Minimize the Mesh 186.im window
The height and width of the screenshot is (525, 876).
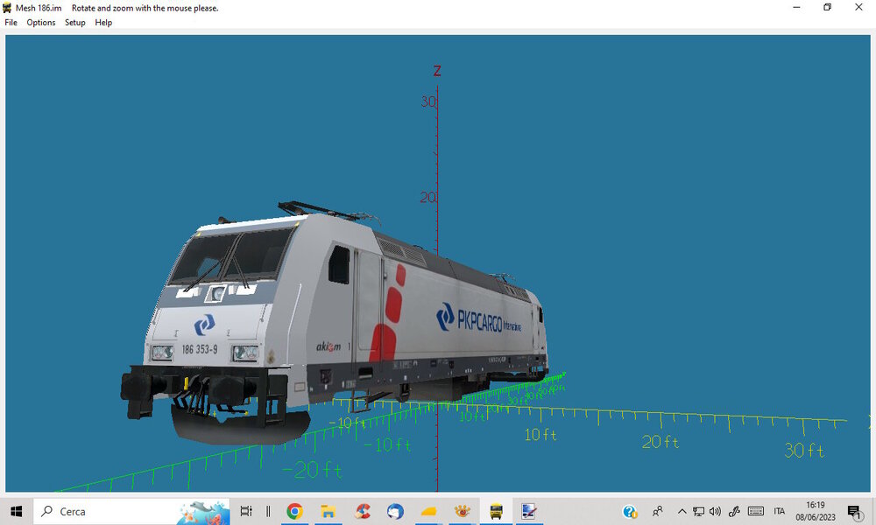pos(796,7)
